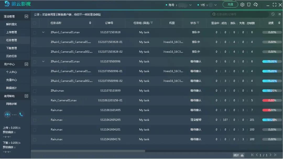The width and height of the screenshot is (283, 159).
Task: Click the 53.23% progress bar
Action: (272, 120)
